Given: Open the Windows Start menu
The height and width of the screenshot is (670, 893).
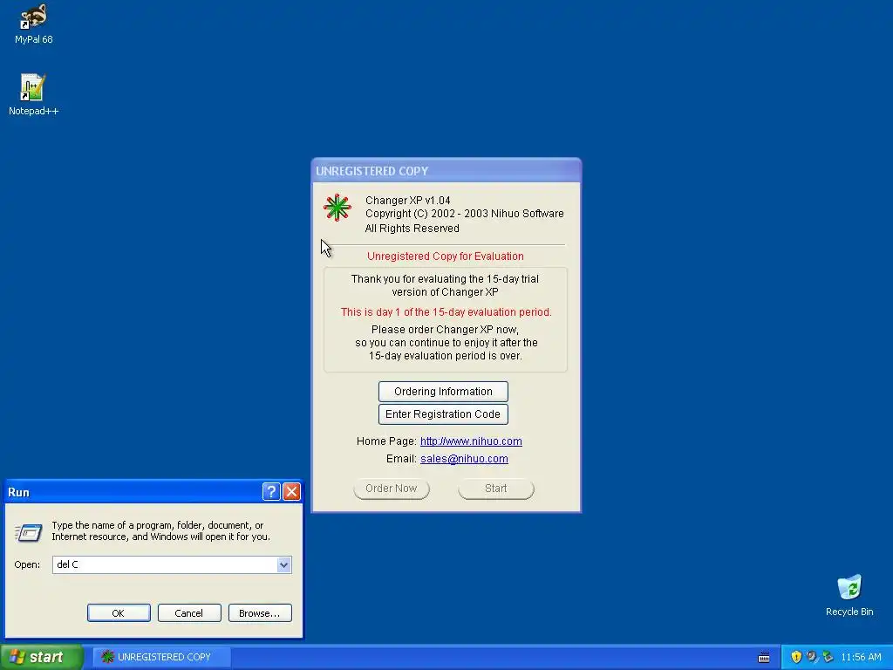Looking at the screenshot, I should [42, 657].
